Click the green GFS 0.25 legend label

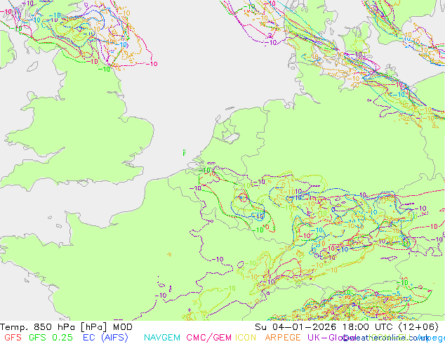pos(51,338)
